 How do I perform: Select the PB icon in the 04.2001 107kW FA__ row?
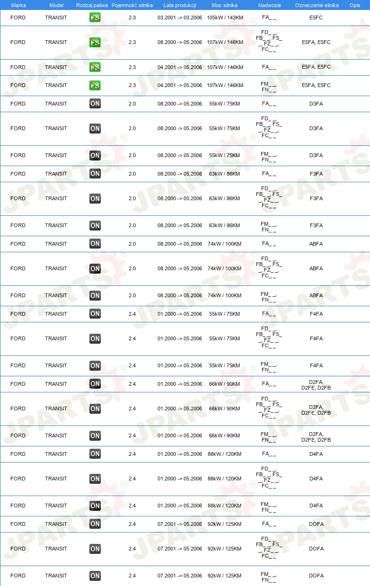95,67
